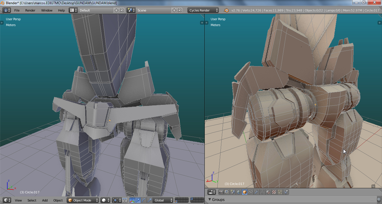
Task: Open the Properties editor type selector
Action: tap(212, 192)
